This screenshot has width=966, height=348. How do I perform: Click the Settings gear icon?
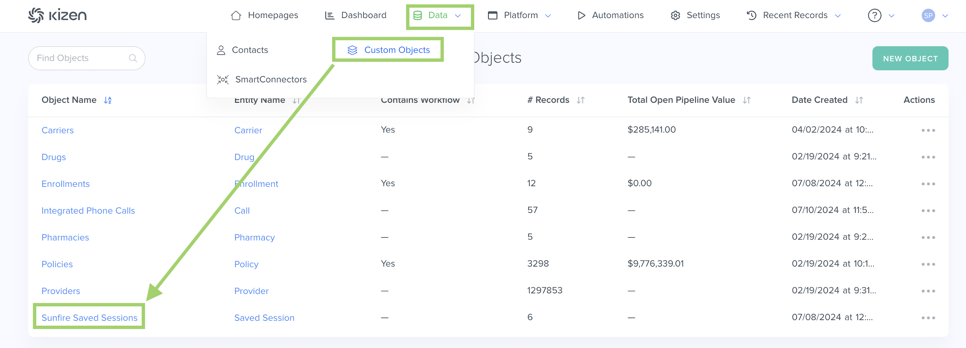tap(675, 15)
